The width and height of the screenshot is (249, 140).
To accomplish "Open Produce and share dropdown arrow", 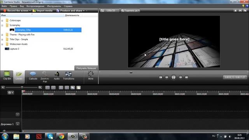I will tap(84, 11).
